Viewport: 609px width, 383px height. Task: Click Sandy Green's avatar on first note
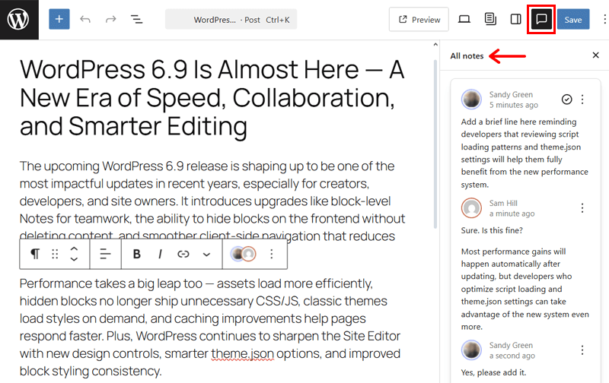[x=471, y=100]
